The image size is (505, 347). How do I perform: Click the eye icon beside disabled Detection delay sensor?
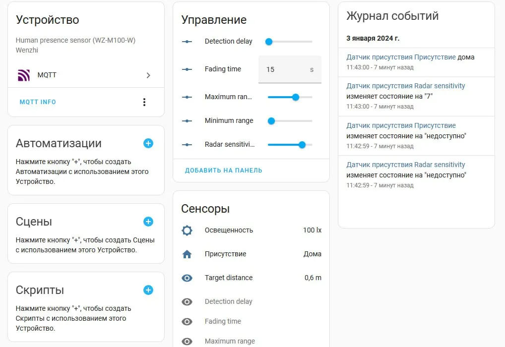(x=187, y=302)
